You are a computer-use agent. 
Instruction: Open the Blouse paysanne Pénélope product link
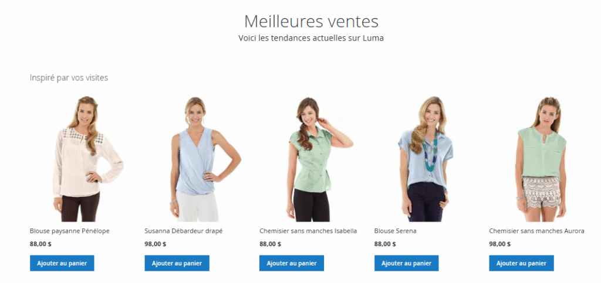[70, 231]
